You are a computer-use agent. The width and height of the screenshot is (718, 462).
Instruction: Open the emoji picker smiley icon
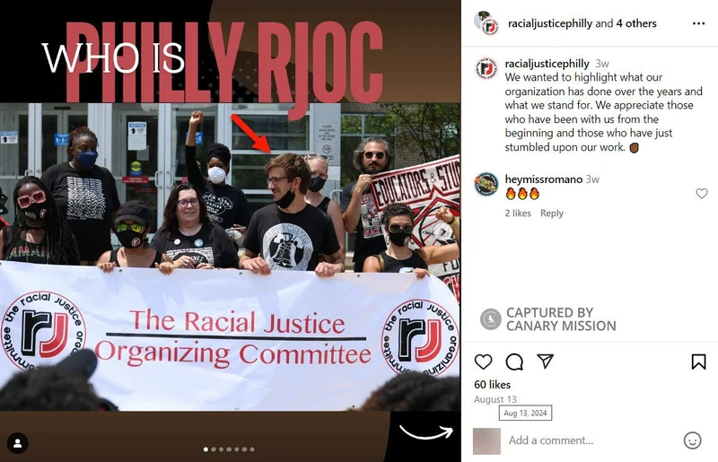coord(692,440)
